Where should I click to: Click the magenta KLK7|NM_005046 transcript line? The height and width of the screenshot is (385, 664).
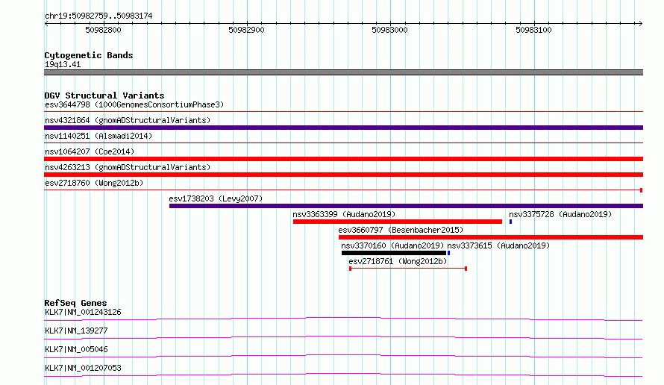(343, 356)
